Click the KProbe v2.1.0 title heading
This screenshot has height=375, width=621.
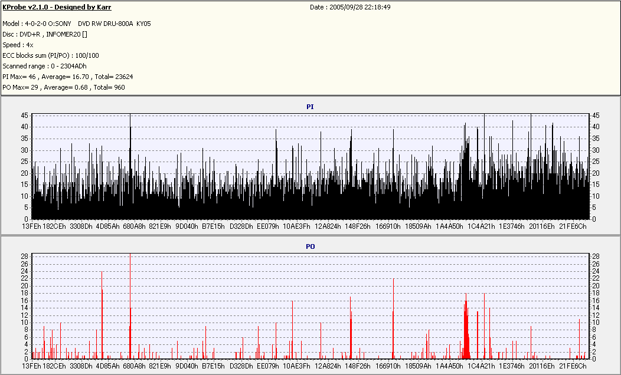click(57, 8)
